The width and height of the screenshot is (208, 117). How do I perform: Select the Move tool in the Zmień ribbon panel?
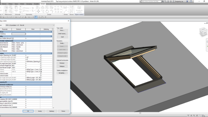[38, 11]
